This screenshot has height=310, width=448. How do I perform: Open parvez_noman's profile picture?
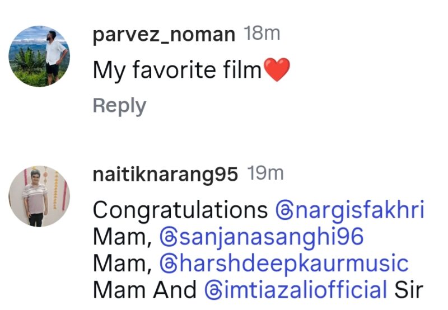(39, 56)
